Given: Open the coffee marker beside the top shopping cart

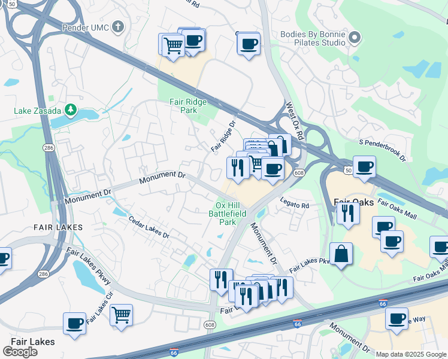Looking at the screenshot, I should 194,42.
